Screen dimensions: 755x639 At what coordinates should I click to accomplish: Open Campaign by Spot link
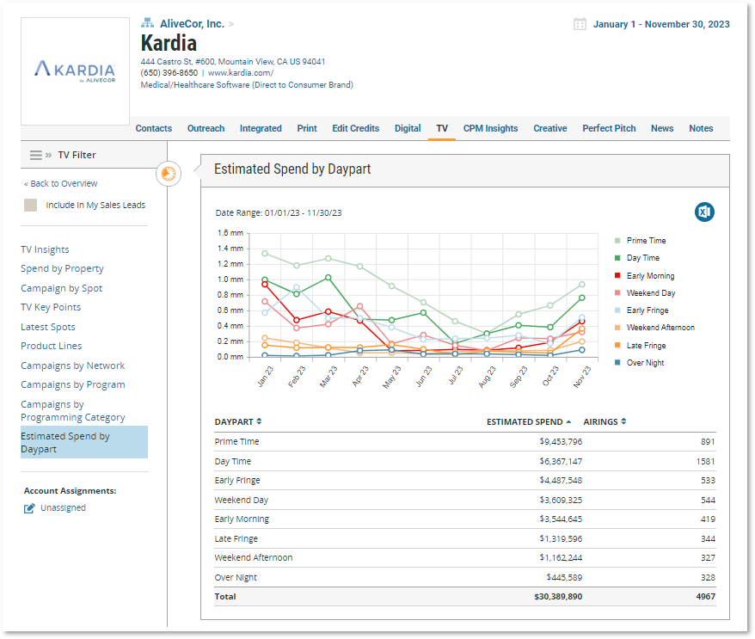click(61, 288)
